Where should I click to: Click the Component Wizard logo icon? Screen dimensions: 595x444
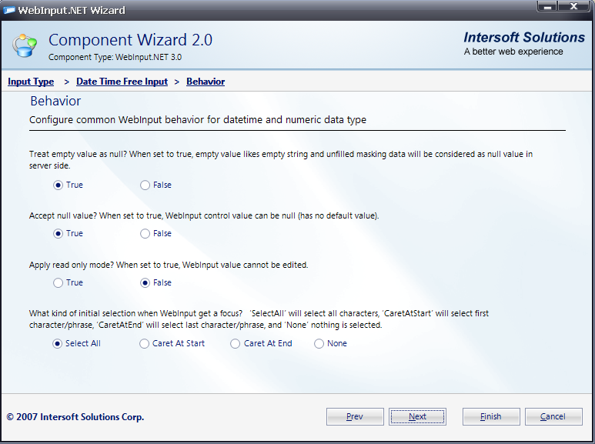[25, 45]
